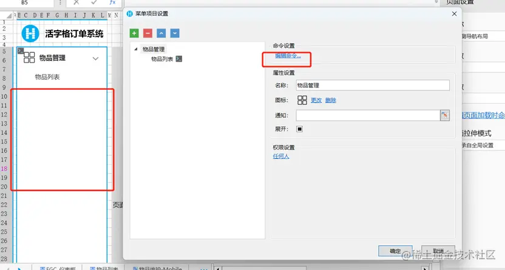505x270 pixels.
Task: Add a new menu item with green plus
Action: [134, 33]
